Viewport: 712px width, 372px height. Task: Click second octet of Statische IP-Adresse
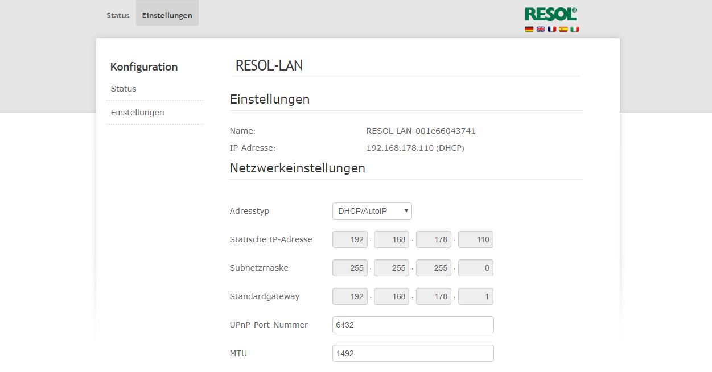pos(392,239)
